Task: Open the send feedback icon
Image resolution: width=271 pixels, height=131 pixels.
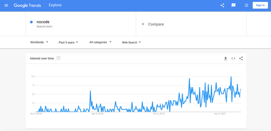Action: [233, 5]
